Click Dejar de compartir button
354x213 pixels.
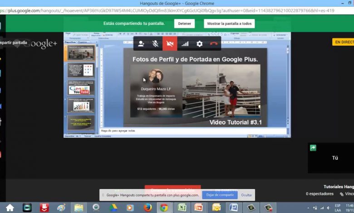220,195
